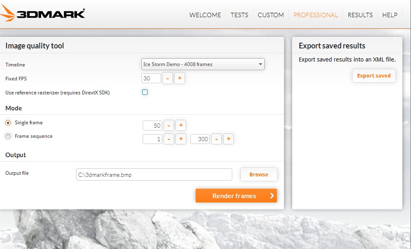The width and height of the screenshot is (411, 249).
Task: Increase single frame number with plus
Action: (x=181, y=125)
